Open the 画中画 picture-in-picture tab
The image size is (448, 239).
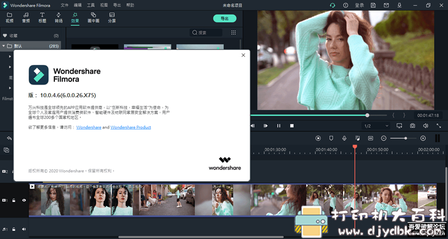pyautogui.click(x=94, y=18)
